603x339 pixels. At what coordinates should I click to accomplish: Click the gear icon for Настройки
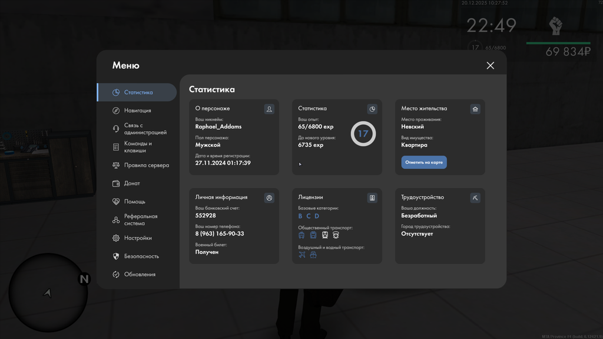(x=116, y=238)
